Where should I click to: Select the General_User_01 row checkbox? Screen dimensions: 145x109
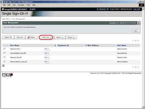5,58
